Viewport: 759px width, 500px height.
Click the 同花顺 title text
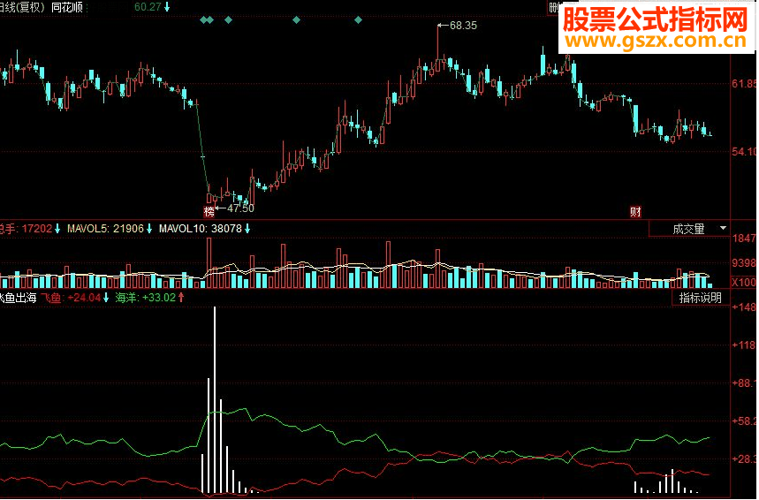point(67,7)
